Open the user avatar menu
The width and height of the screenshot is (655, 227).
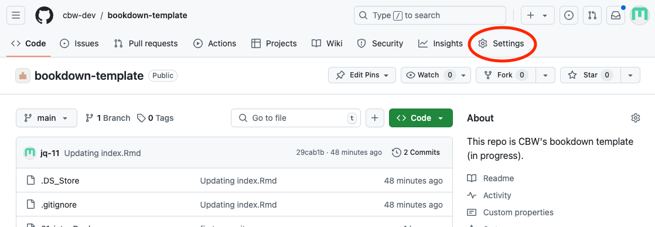coord(639,15)
